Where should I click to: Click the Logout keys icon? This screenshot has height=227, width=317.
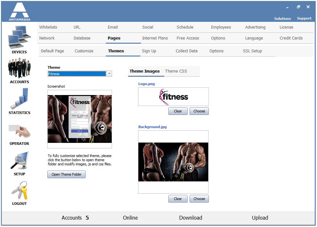click(x=19, y=190)
